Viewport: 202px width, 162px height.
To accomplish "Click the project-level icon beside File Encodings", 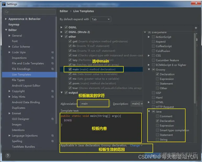I will coord(53,69).
